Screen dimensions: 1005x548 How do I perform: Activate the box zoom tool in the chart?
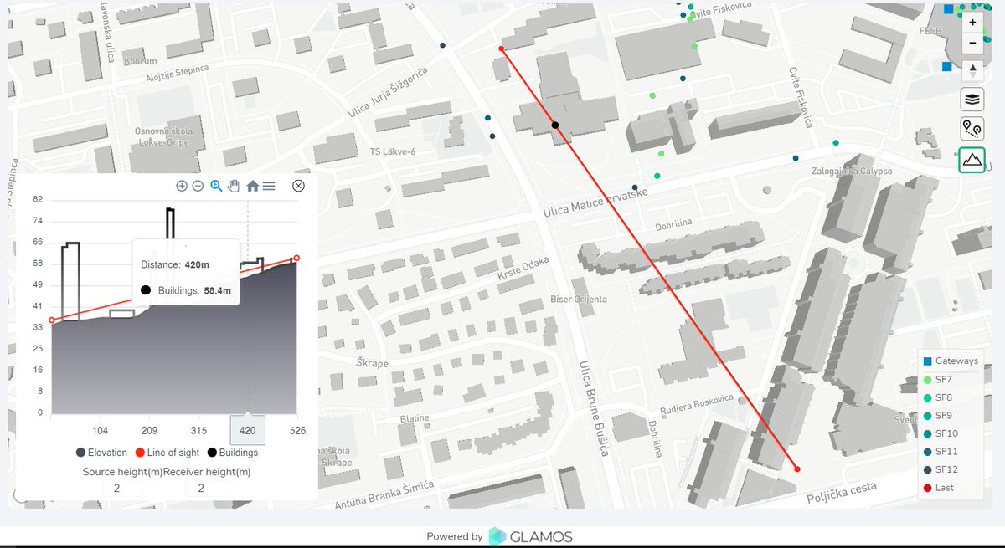tap(215, 186)
